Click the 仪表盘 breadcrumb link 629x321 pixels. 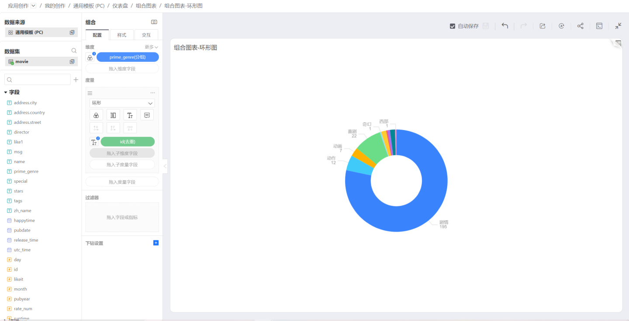coord(120,6)
